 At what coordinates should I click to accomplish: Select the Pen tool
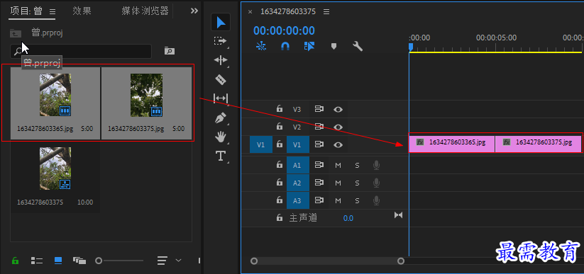[221, 118]
